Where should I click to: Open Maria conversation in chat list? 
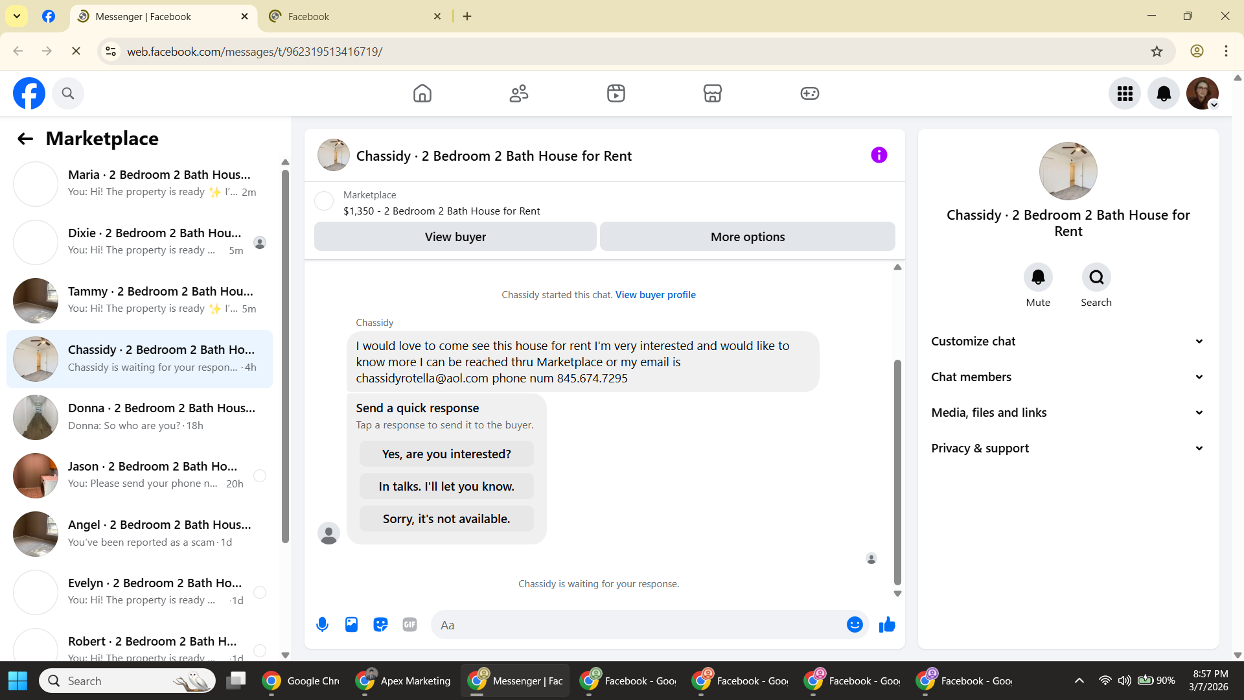pyautogui.click(x=139, y=184)
